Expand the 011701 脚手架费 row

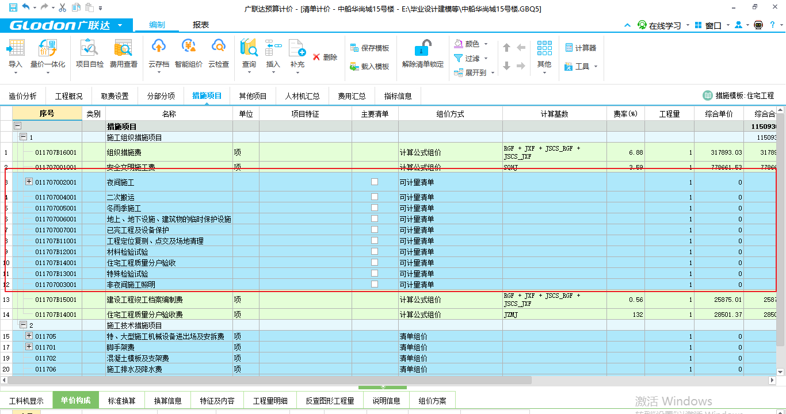(29, 347)
